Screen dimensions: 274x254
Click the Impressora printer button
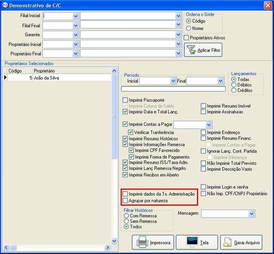[153, 243]
